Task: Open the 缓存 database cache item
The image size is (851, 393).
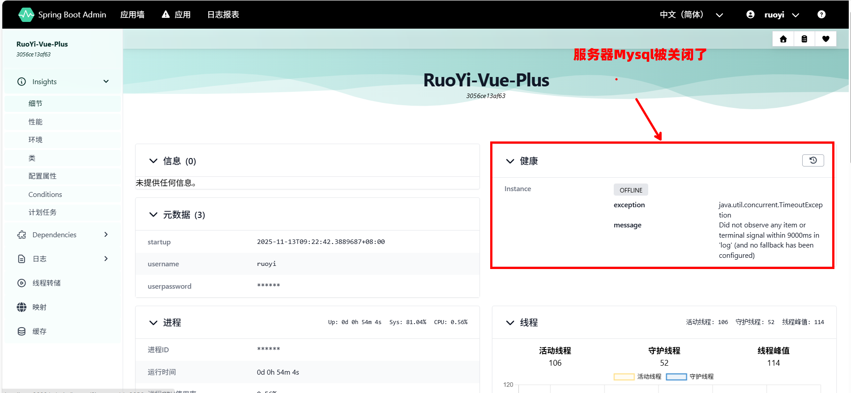Action: pyautogui.click(x=39, y=331)
